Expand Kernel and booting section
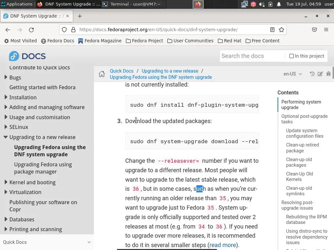Viewport: 334px width, 250px height. point(6,182)
